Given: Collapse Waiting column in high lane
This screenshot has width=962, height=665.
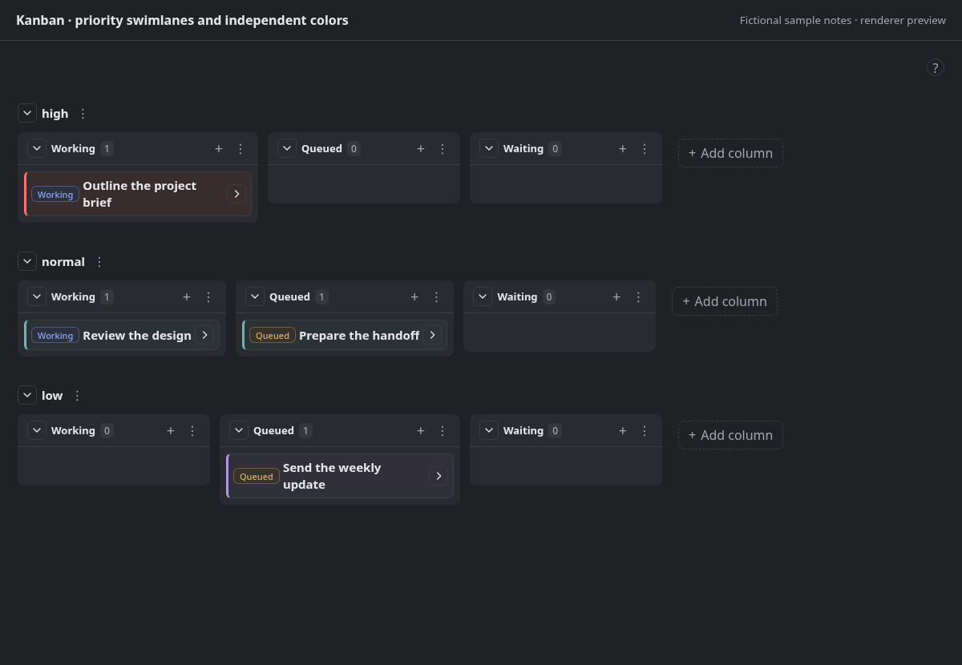Looking at the screenshot, I should coord(489,148).
